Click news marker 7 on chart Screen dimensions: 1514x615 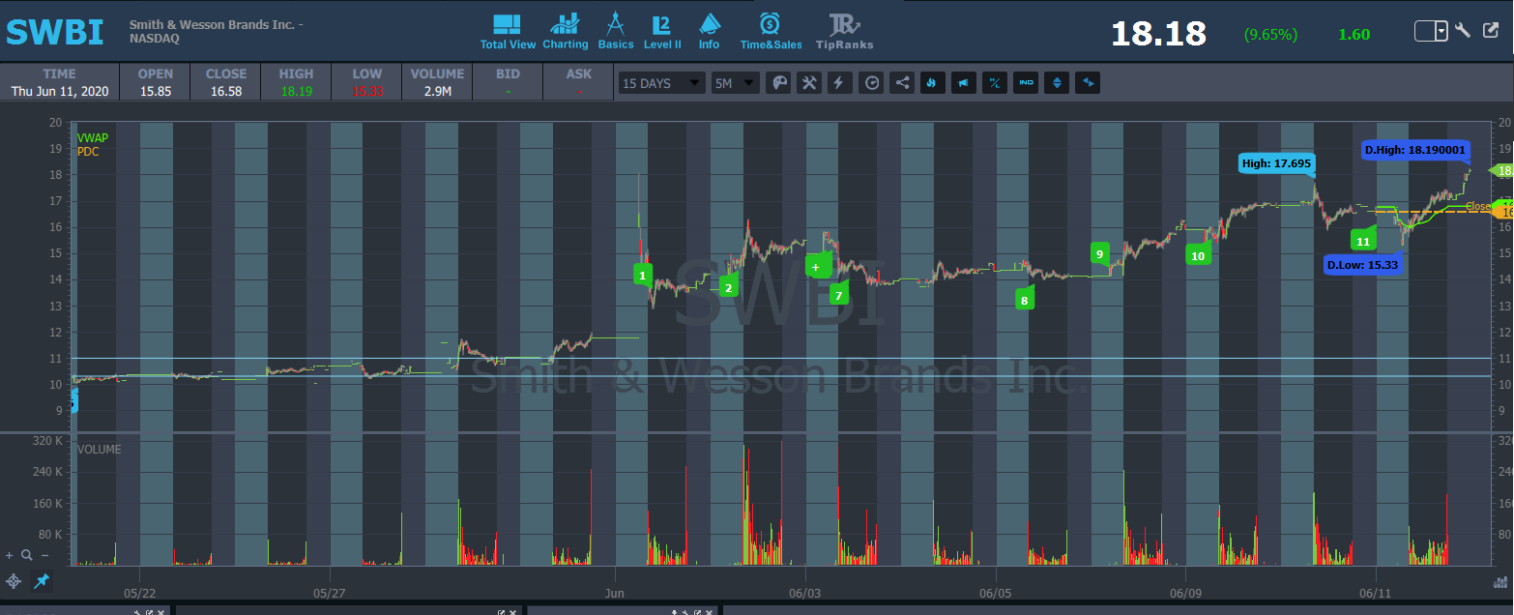tap(838, 295)
